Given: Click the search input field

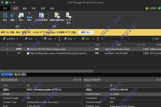Looking at the screenshot, I should [x=116, y=39].
